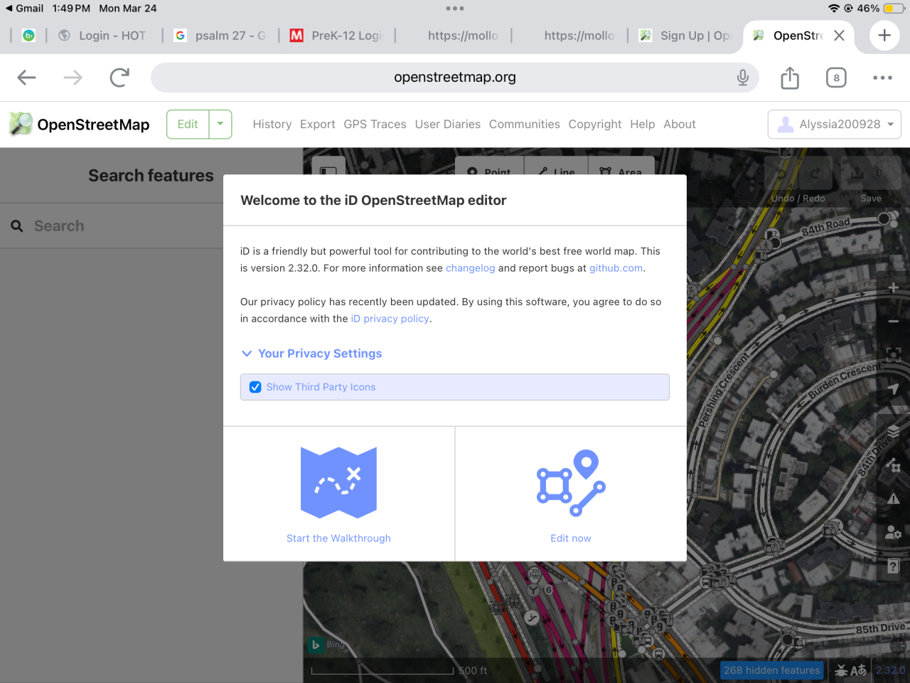Viewport: 910px width, 683px height.
Task: Click the Edit now graphic icon
Action: [x=571, y=483]
